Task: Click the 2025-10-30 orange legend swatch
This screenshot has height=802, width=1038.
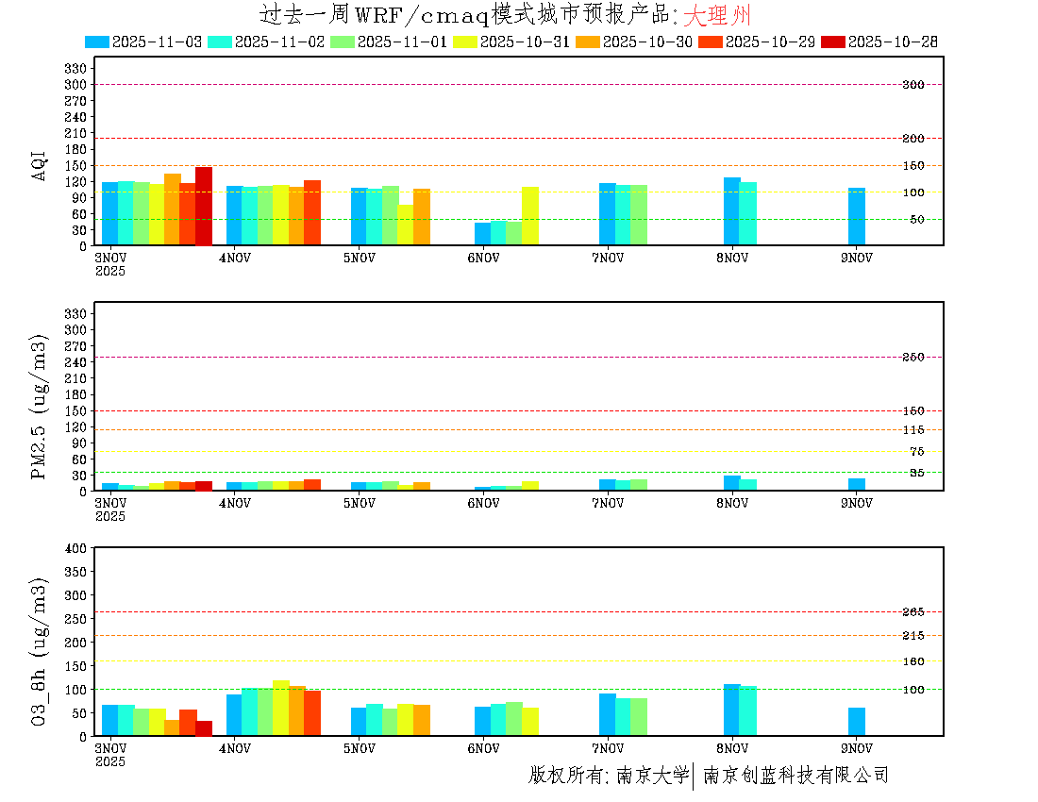Action: click(588, 42)
